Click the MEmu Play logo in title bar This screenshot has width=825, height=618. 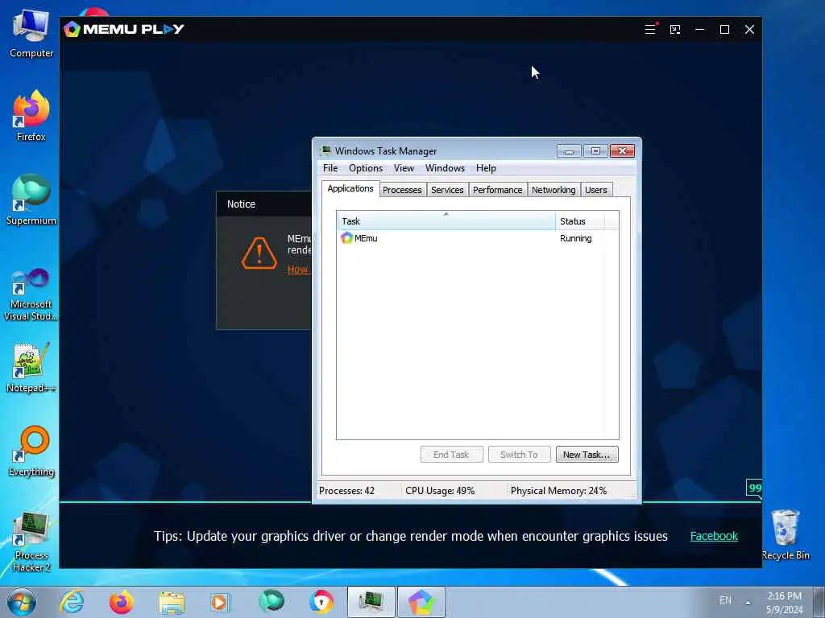[x=123, y=29]
